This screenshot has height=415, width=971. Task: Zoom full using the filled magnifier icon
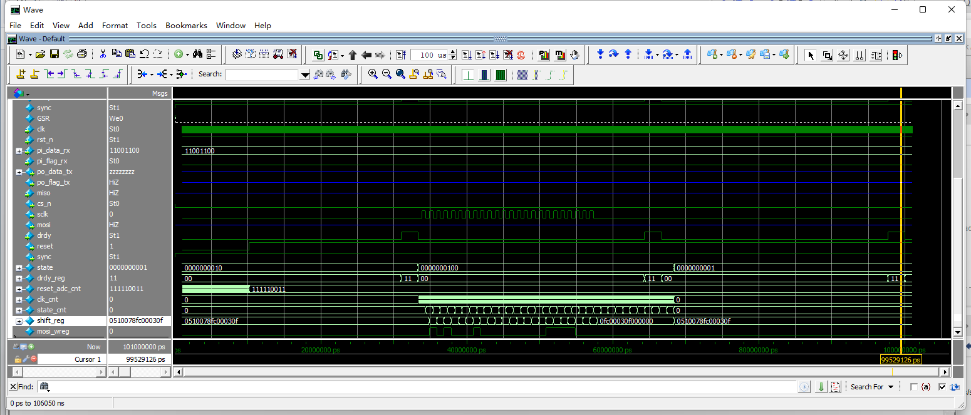[x=400, y=74]
